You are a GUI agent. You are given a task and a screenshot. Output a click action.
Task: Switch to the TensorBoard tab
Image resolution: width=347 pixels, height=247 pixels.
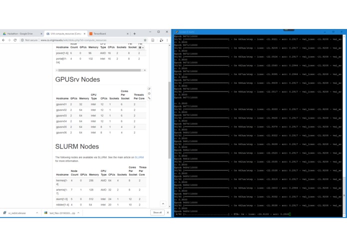(108, 33)
